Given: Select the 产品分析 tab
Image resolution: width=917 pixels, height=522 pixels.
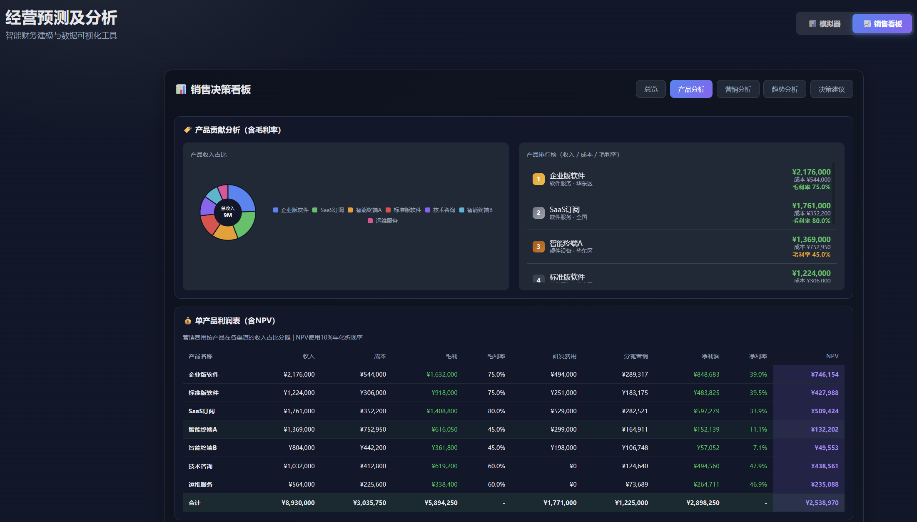Looking at the screenshot, I should tap(691, 89).
